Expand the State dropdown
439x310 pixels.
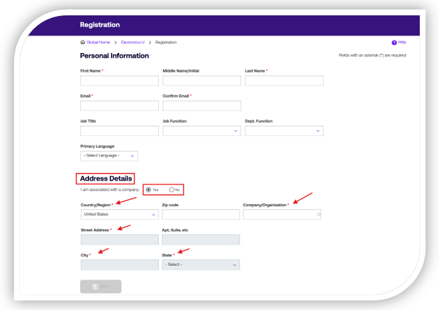[201, 265]
